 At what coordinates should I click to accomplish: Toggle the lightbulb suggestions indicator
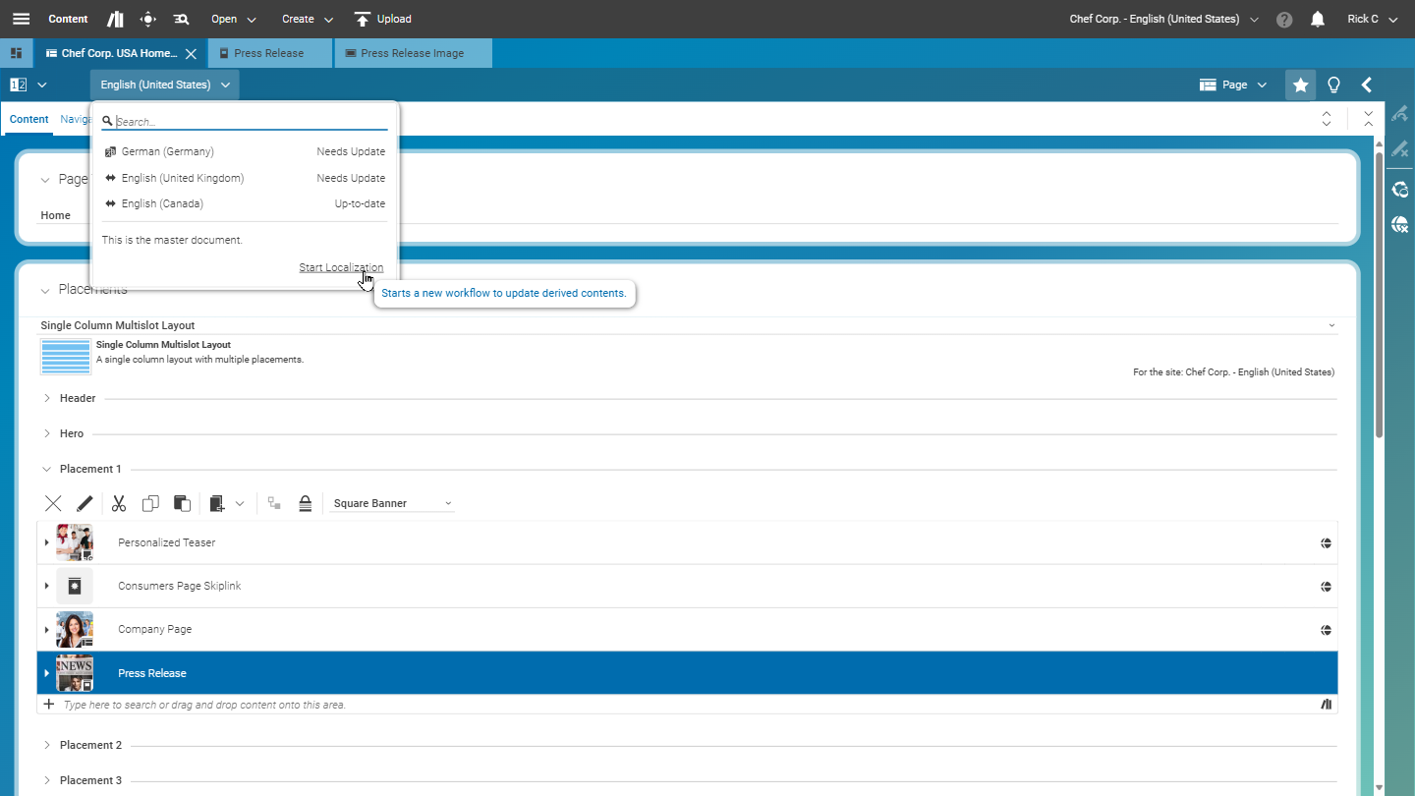point(1333,85)
